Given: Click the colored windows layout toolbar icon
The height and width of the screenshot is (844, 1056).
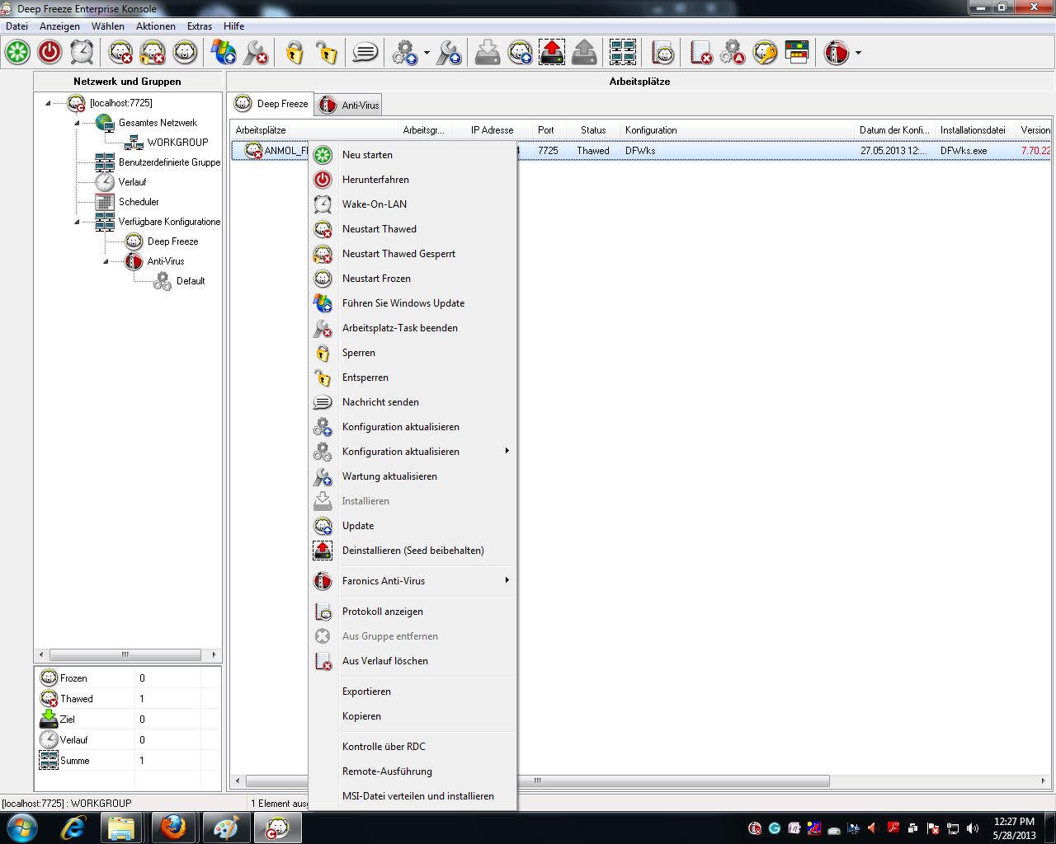Looking at the screenshot, I should tap(797, 52).
